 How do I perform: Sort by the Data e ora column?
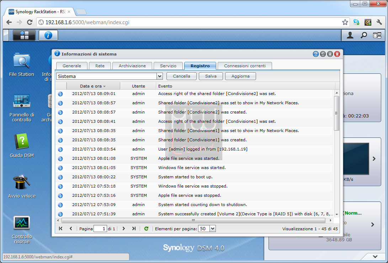coord(93,86)
